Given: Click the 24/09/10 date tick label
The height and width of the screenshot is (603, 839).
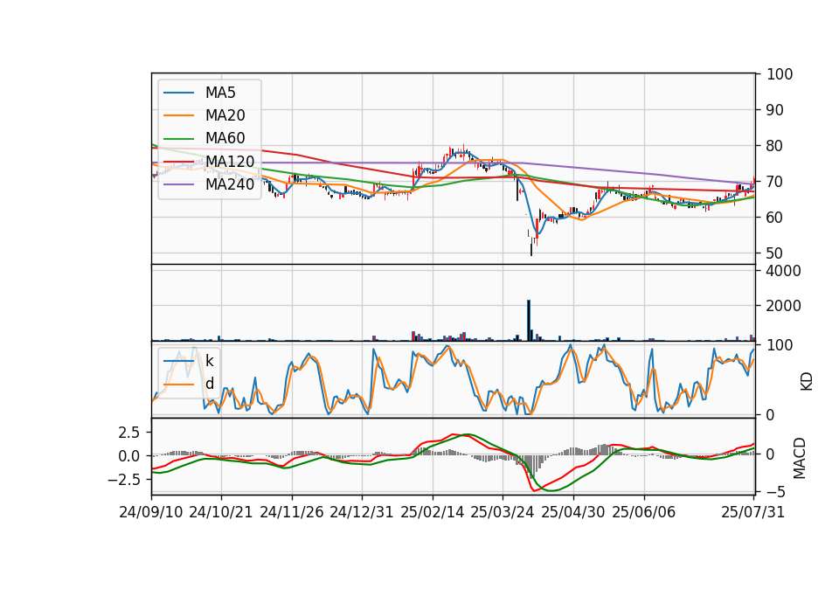Looking at the screenshot, I should [151, 512].
